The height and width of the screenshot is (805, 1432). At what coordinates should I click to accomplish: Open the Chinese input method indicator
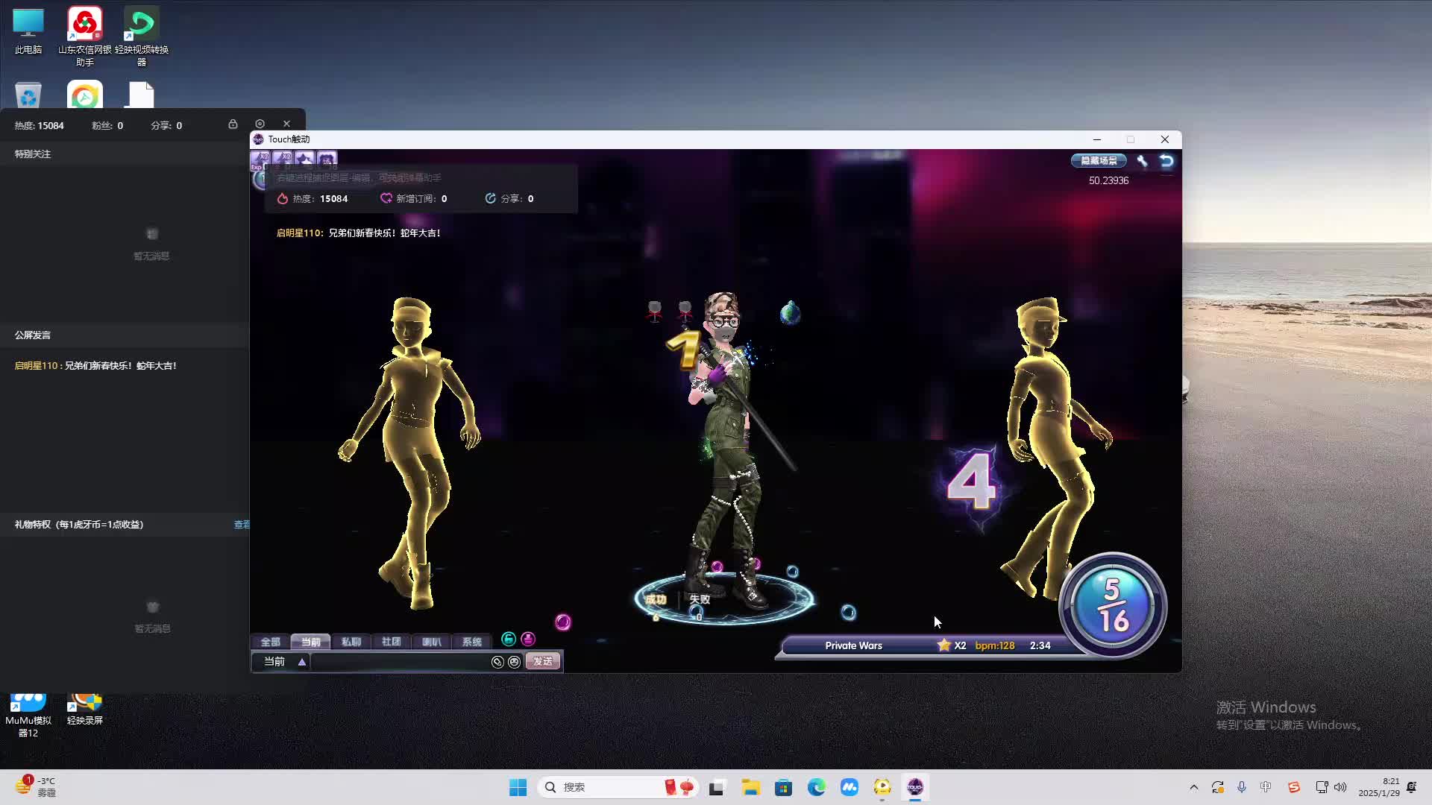[x=1266, y=787]
